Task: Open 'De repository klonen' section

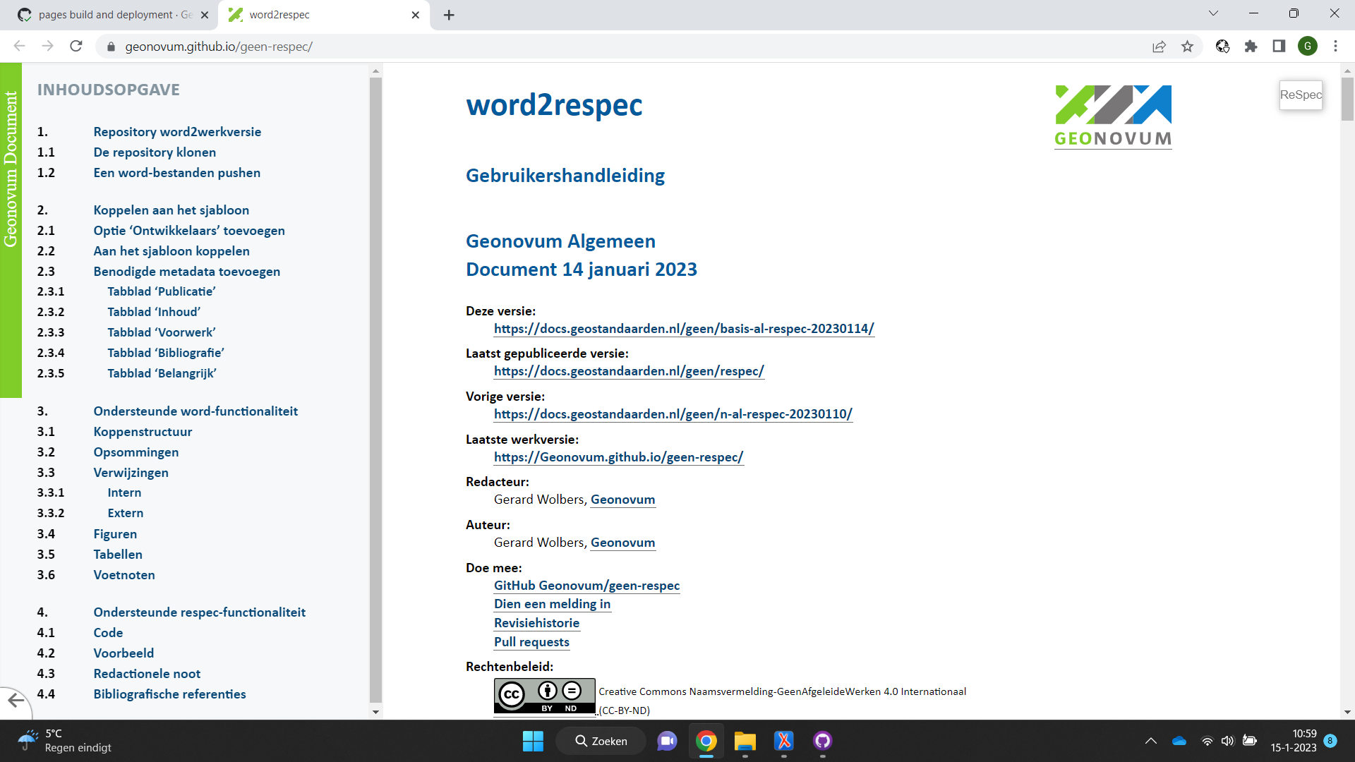Action: click(x=155, y=152)
